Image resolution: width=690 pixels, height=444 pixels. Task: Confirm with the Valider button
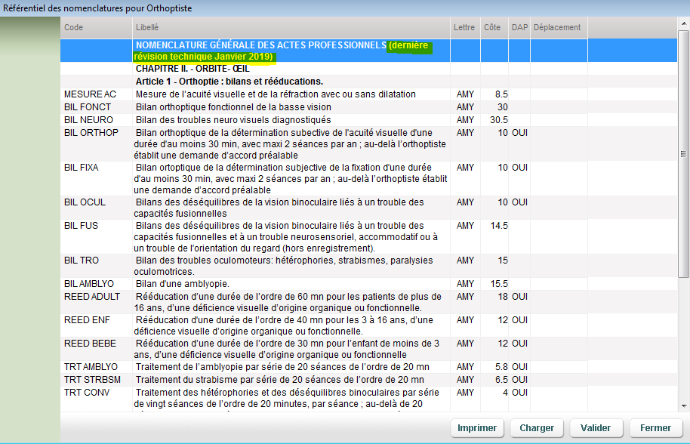pos(596,427)
